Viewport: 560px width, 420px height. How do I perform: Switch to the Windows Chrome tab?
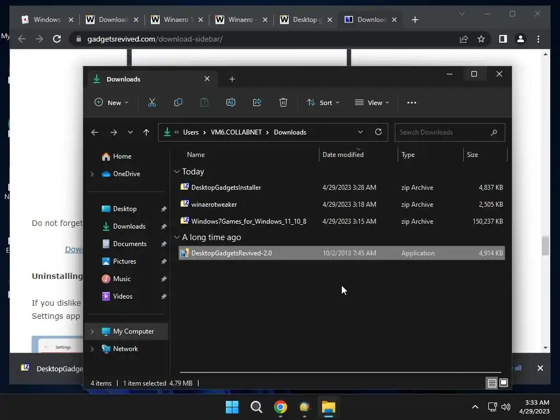tap(47, 20)
